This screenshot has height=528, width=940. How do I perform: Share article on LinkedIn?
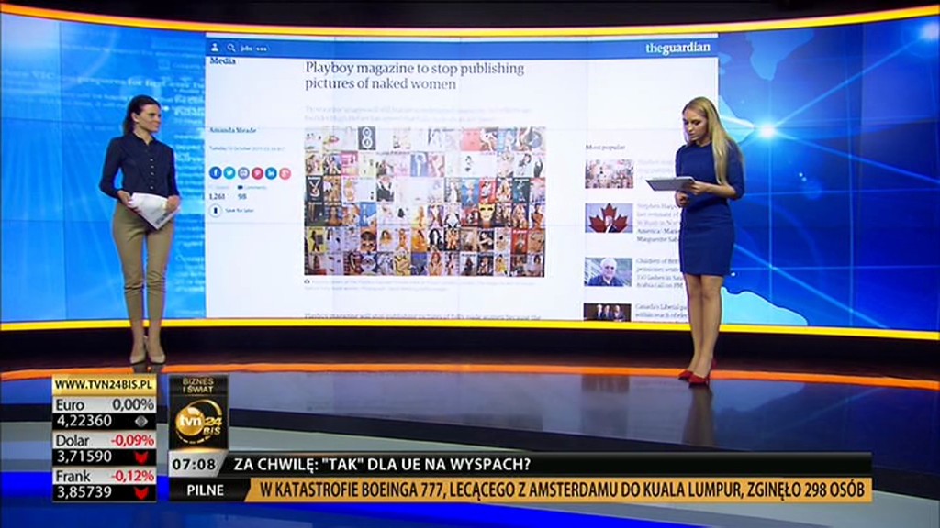(x=271, y=173)
